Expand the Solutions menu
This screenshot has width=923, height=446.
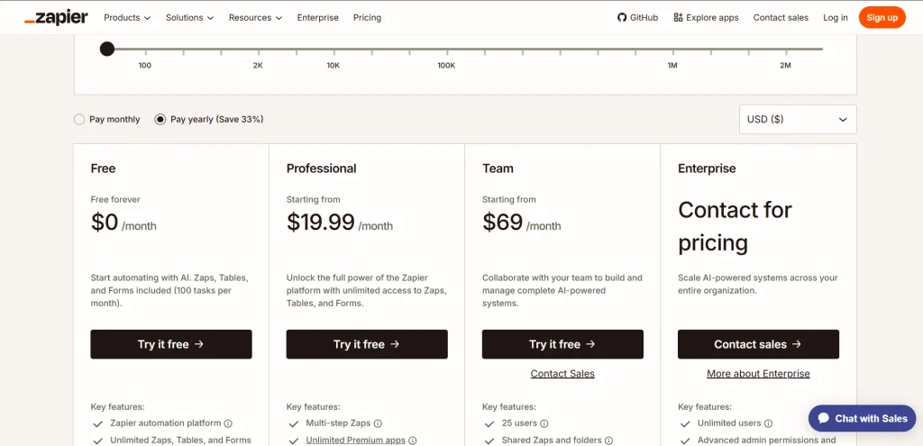click(189, 18)
